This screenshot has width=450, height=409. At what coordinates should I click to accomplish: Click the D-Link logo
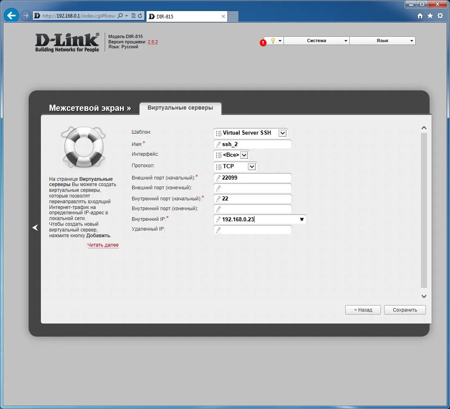67,42
